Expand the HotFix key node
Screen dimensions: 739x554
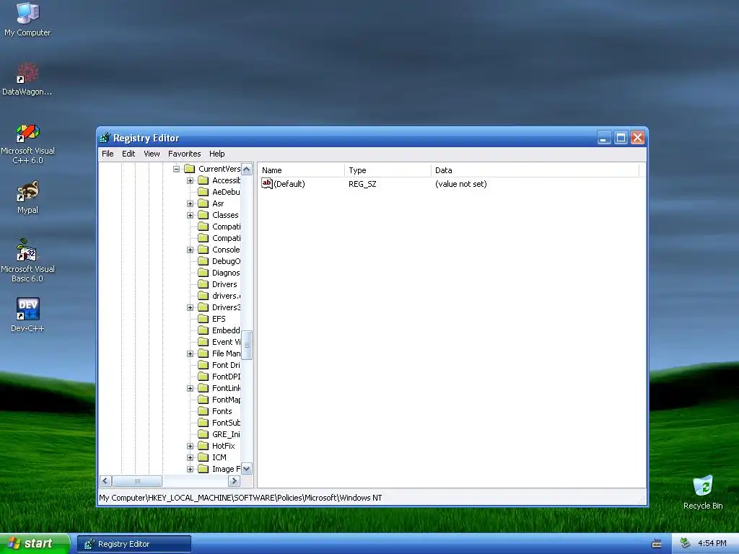pyautogui.click(x=190, y=446)
